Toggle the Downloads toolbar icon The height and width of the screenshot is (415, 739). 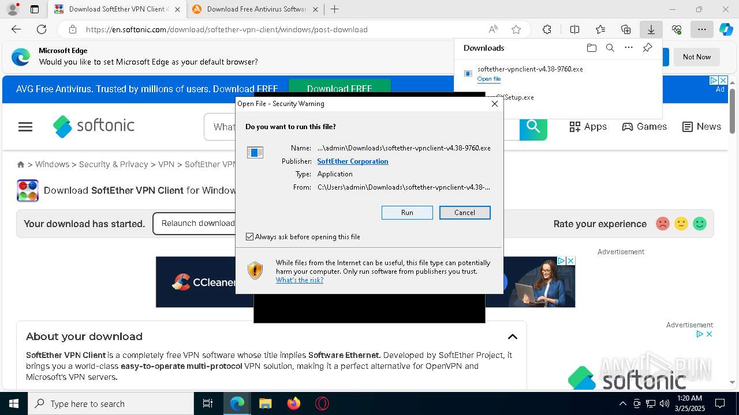[x=651, y=29]
